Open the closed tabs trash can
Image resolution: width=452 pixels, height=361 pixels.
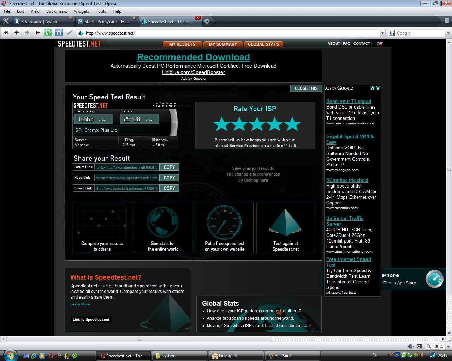(447, 21)
